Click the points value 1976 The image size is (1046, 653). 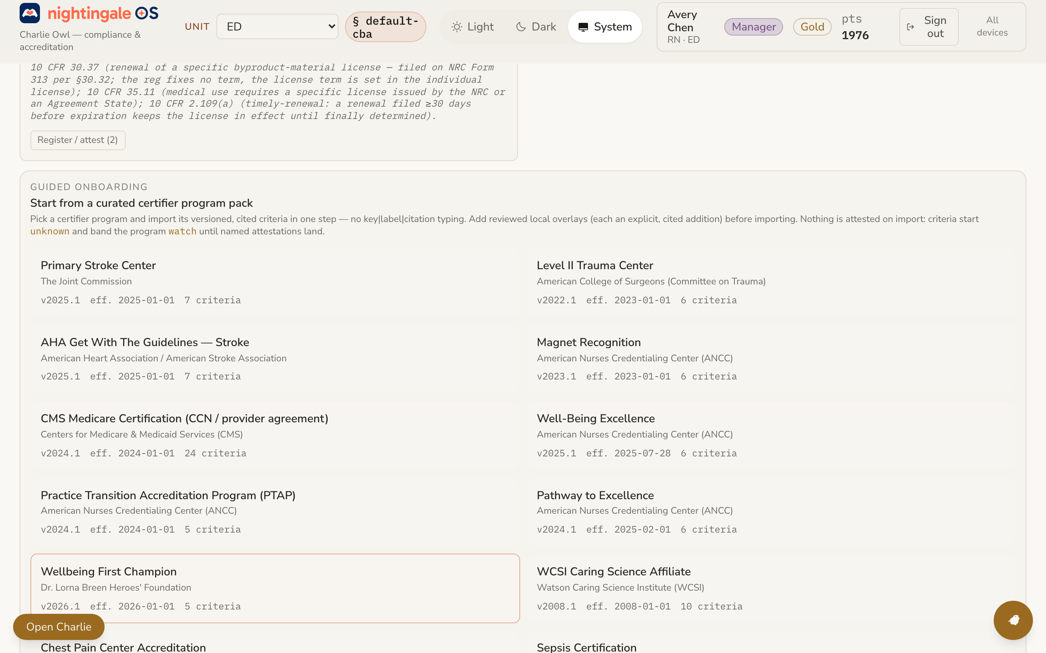[855, 36]
